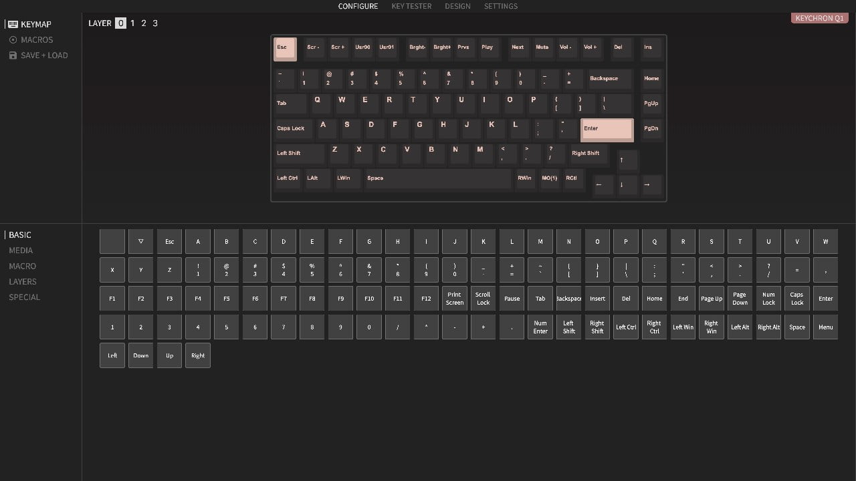Viewport: 856px width, 481px height.
Task: Open the Macros section in sidebar
Action: click(x=36, y=40)
